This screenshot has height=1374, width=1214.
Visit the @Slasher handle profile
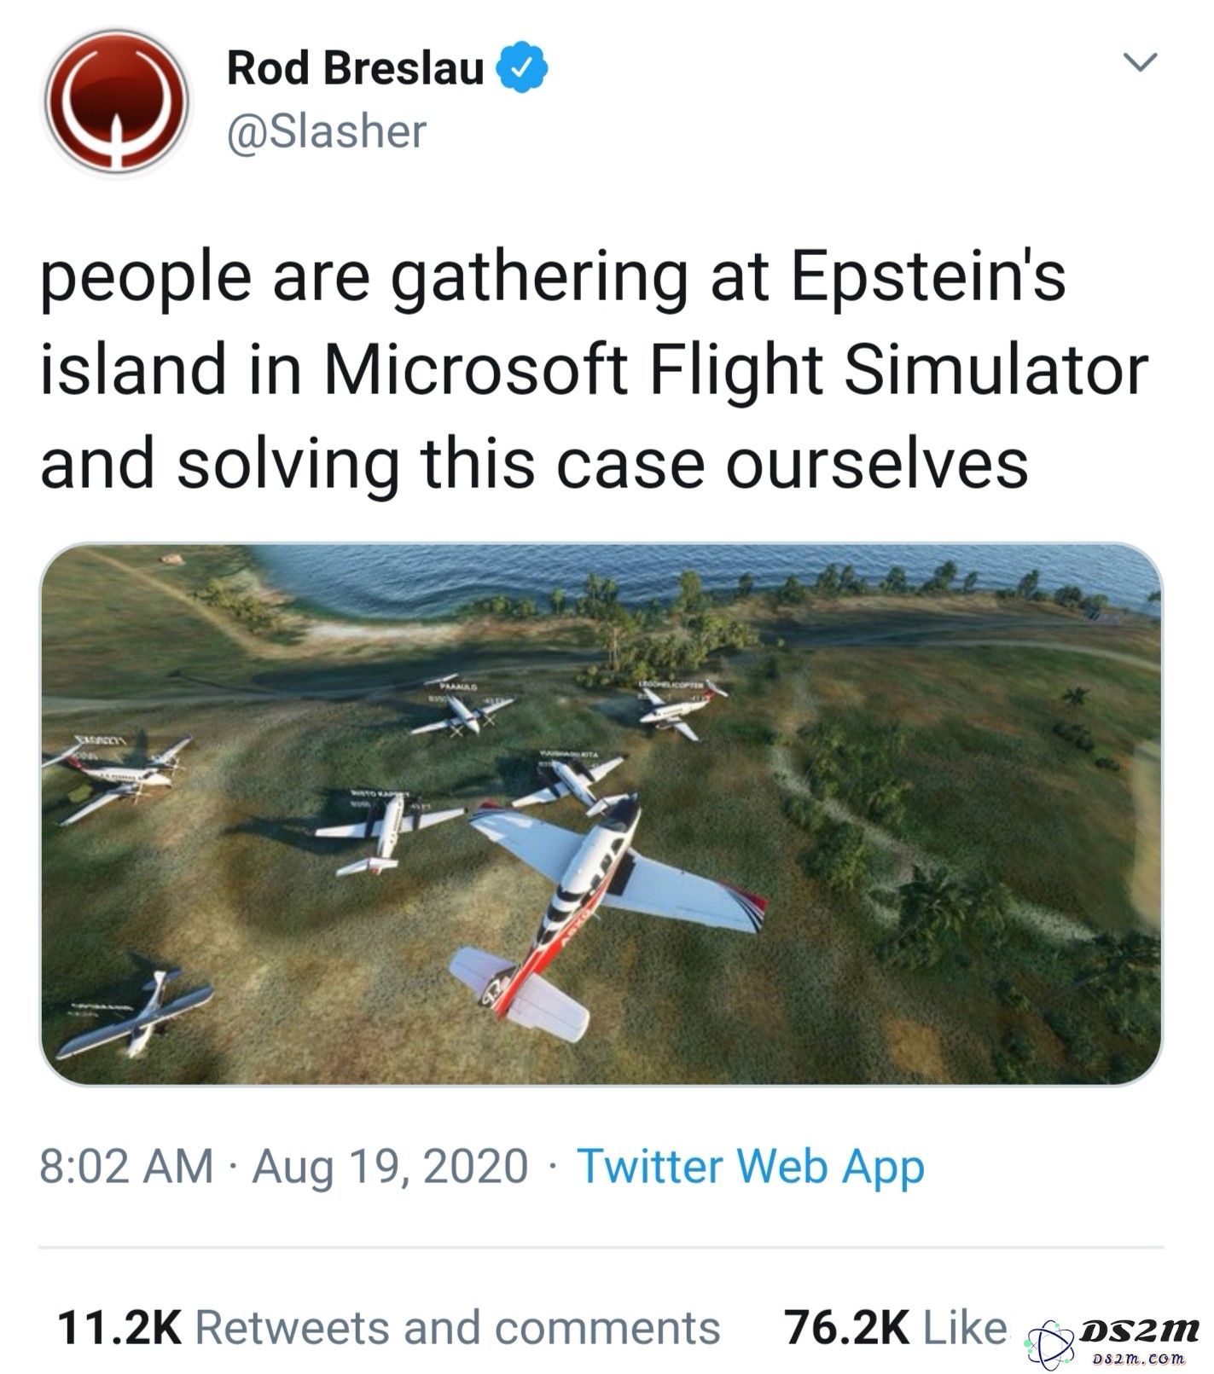tap(326, 131)
